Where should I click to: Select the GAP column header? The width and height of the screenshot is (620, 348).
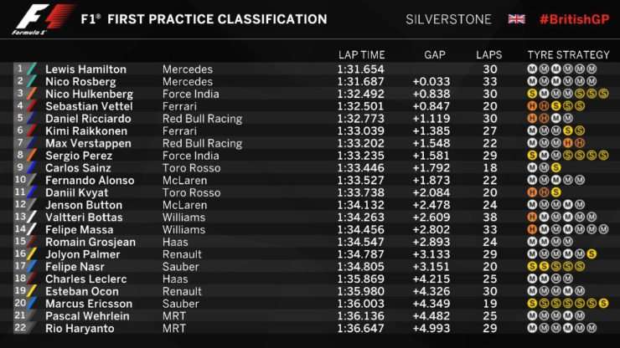tap(435, 55)
